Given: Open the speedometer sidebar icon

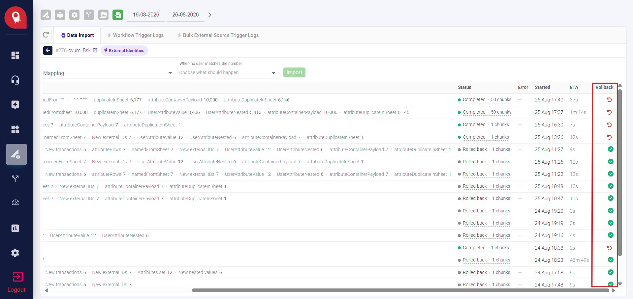Looking at the screenshot, I should [x=16, y=203].
